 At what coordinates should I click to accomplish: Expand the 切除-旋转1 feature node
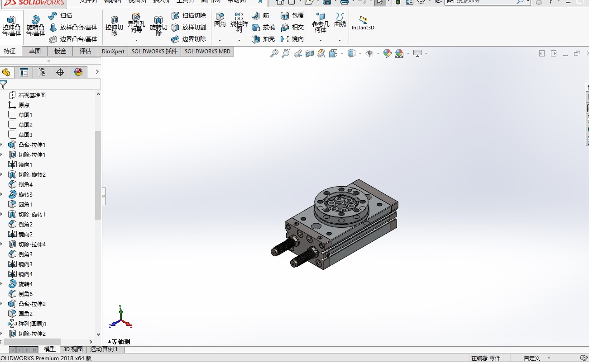(2, 214)
